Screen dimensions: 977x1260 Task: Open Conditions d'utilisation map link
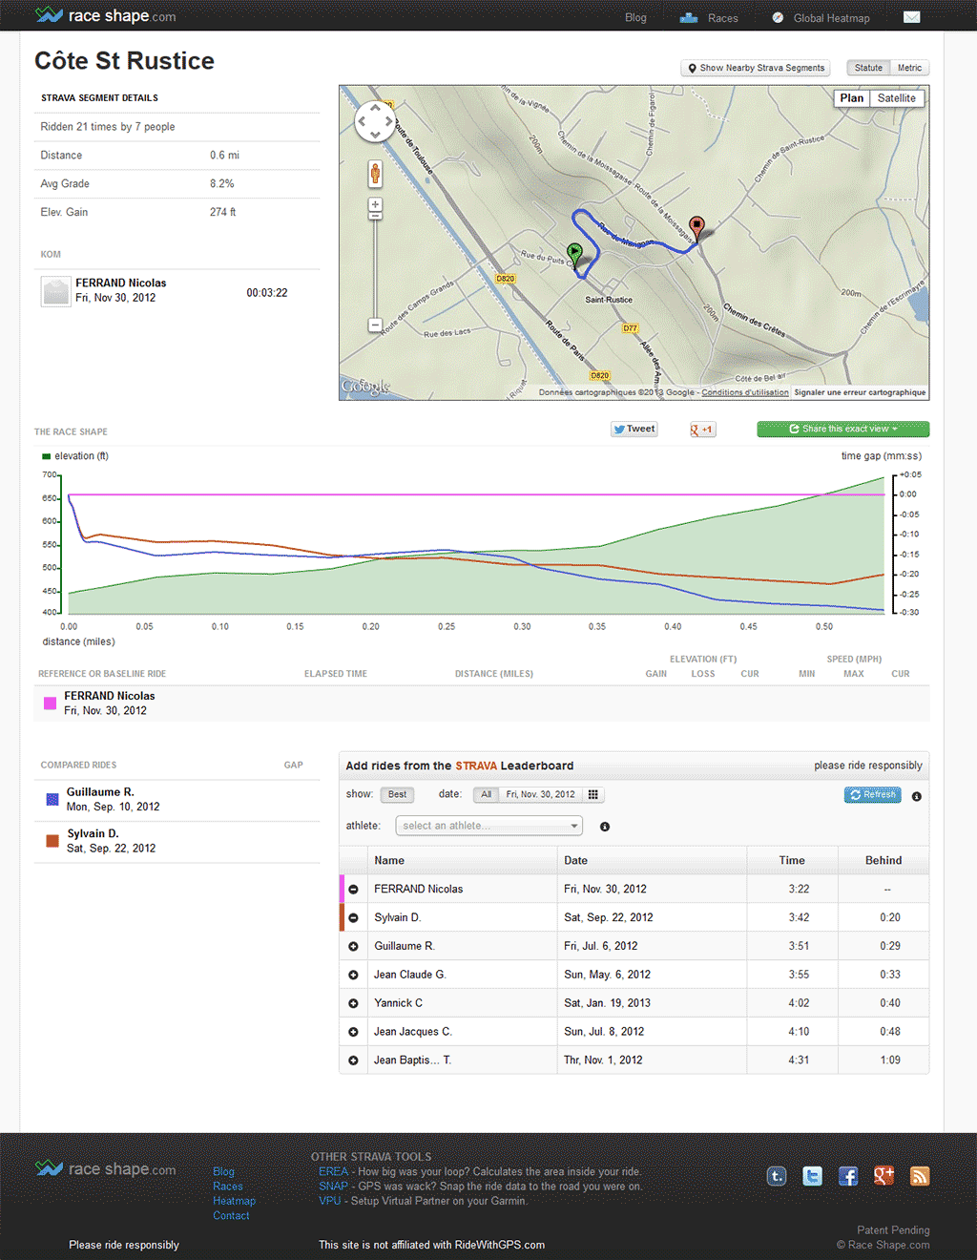point(745,392)
